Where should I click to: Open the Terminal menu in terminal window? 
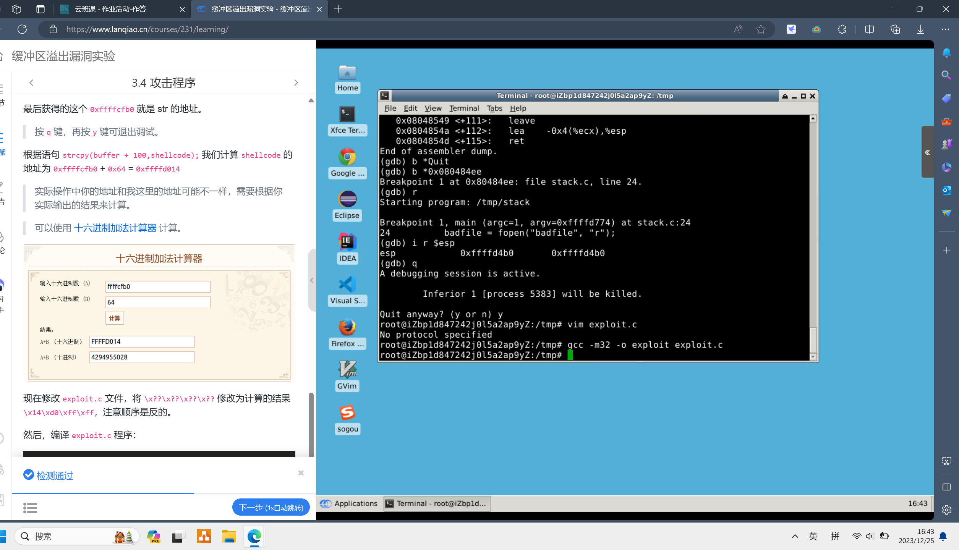[463, 108]
